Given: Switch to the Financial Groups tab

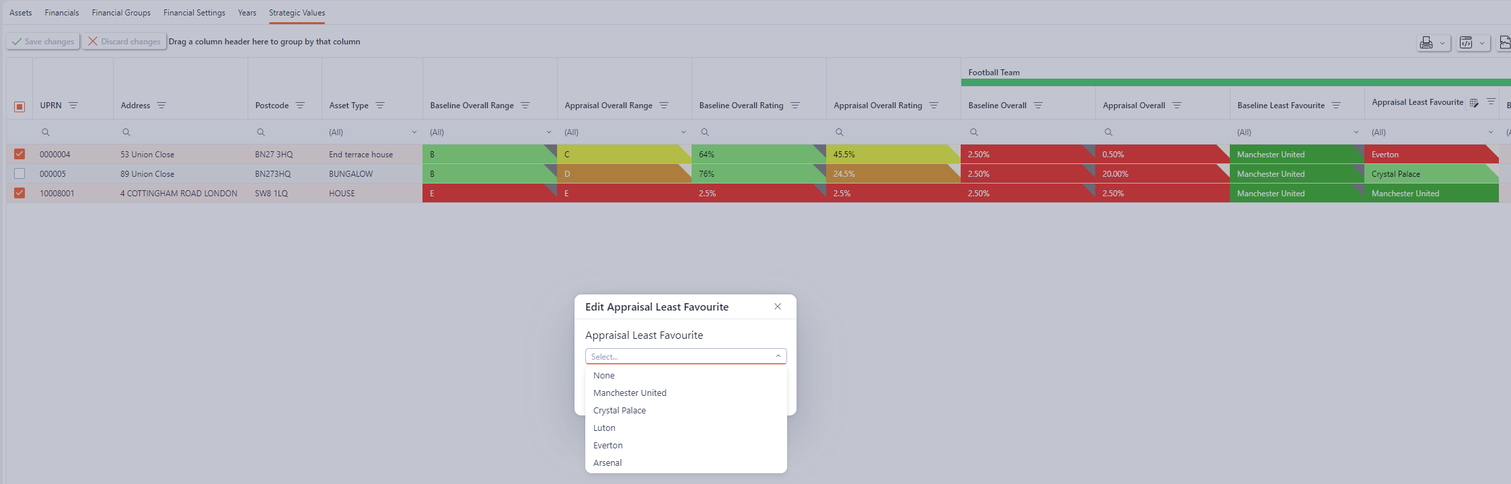Looking at the screenshot, I should [121, 13].
